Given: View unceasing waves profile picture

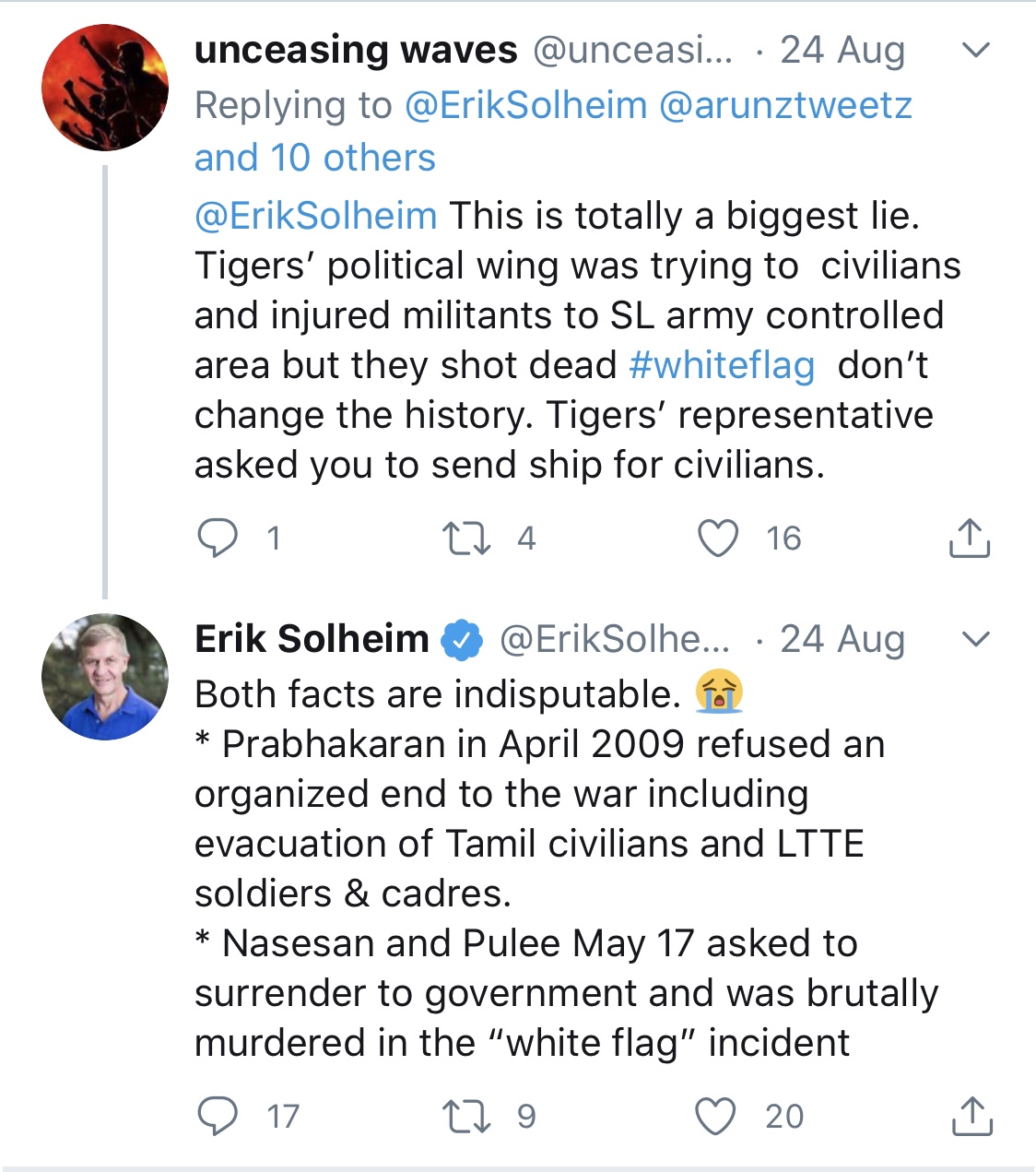Looking at the screenshot, I should click(105, 89).
